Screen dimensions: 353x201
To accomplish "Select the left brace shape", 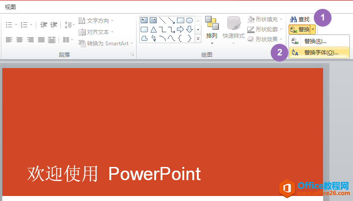I will point(180,39).
